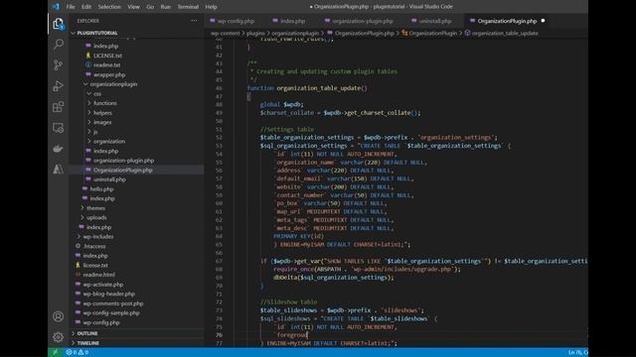Open the Go menu

(x=150, y=7)
